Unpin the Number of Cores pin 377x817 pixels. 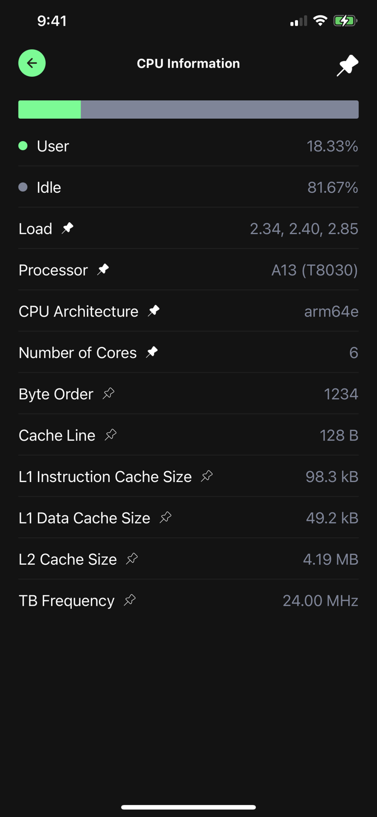152,352
